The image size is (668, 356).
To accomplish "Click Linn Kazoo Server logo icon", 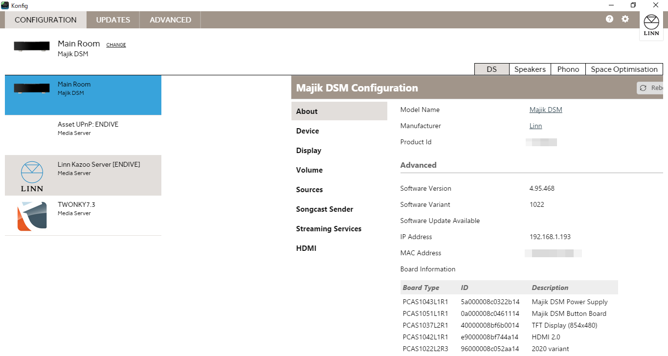I will click(32, 176).
